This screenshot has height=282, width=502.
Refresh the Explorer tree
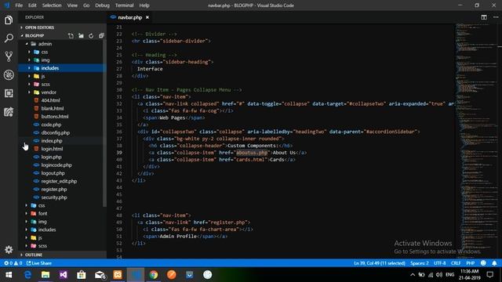(x=91, y=36)
